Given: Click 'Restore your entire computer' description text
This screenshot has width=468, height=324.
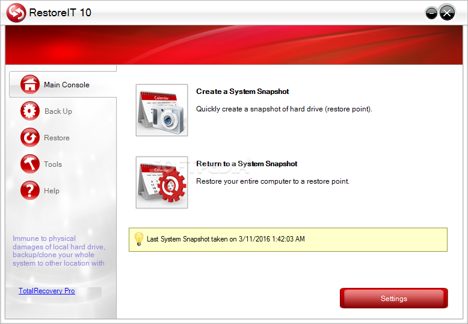Looking at the screenshot, I should [272, 181].
